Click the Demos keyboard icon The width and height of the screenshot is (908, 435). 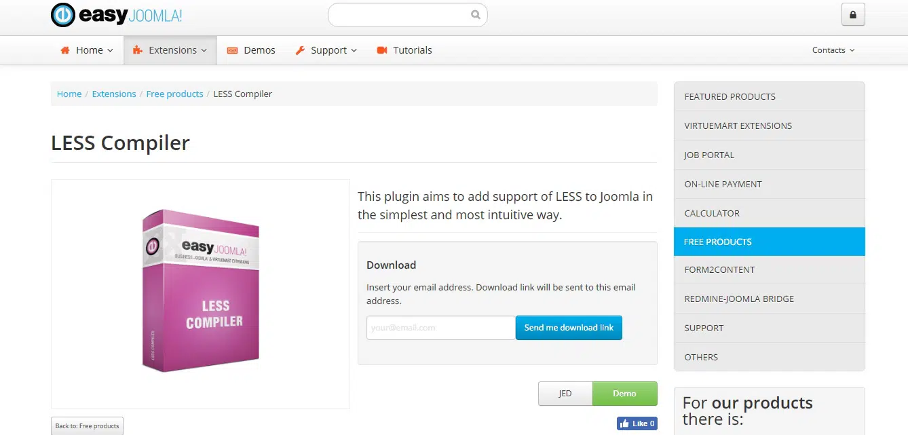tap(232, 50)
